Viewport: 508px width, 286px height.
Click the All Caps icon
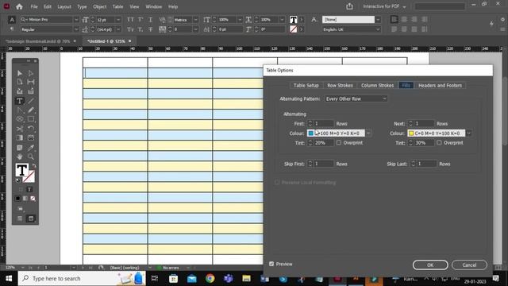[130, 20]
